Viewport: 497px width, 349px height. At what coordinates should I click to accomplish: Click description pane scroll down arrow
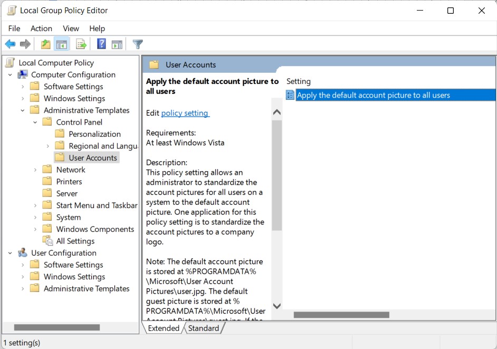276,306
